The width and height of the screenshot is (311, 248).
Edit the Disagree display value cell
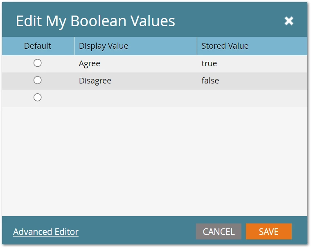coord(136,81)
